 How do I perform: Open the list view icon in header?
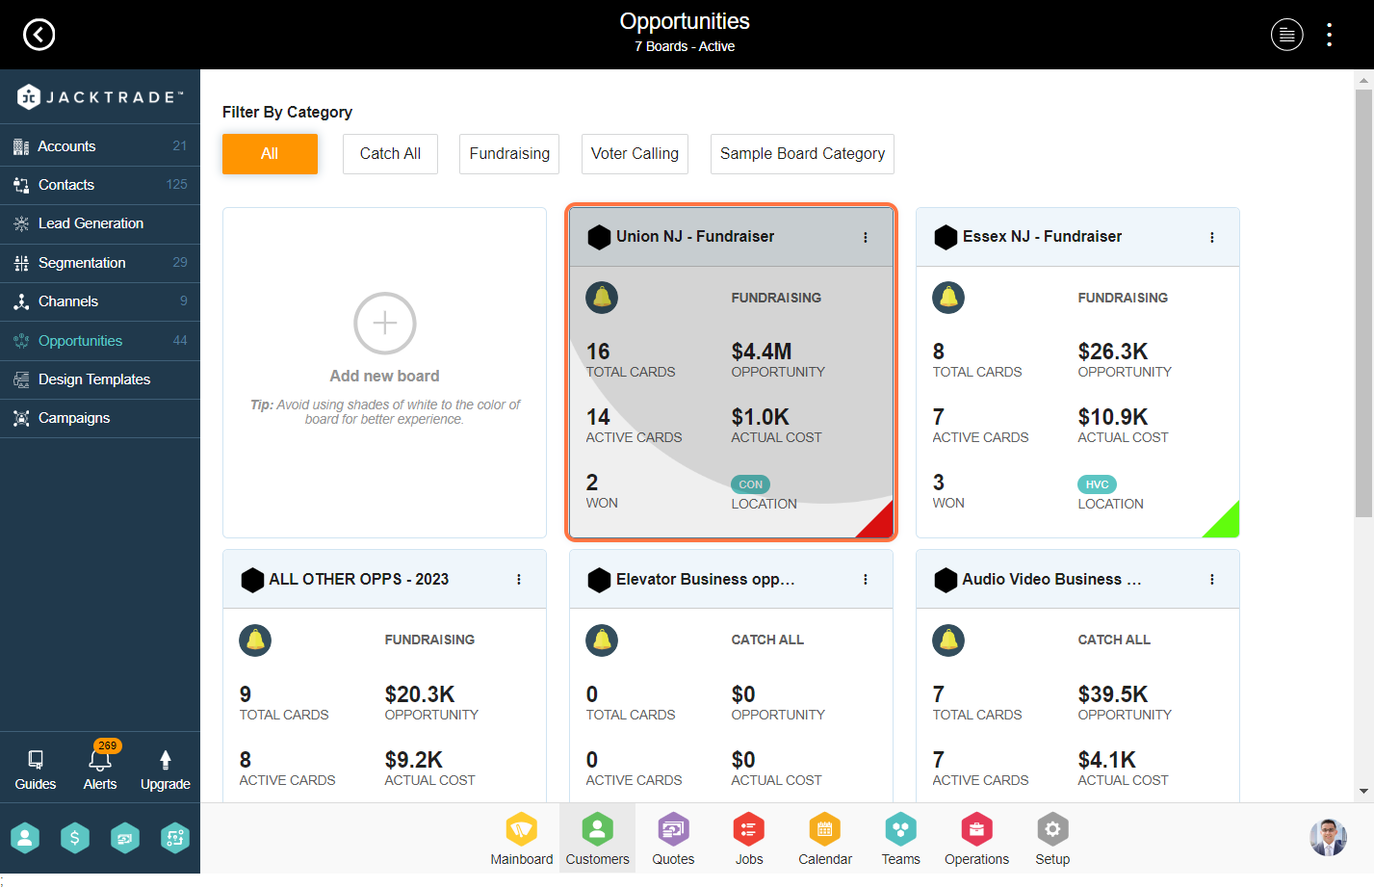1286,35
